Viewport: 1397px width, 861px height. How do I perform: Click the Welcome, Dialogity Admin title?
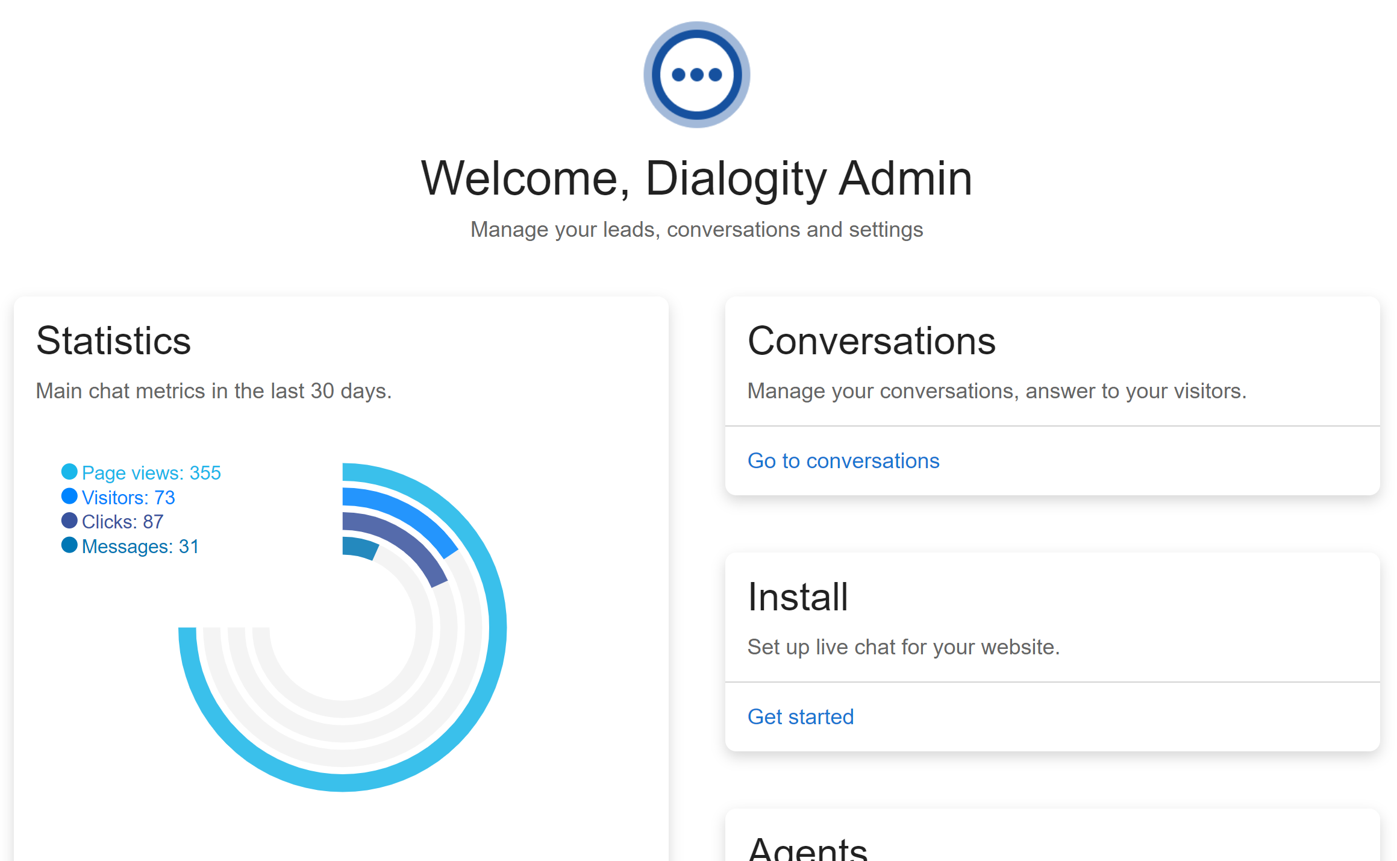click(696, 178)
